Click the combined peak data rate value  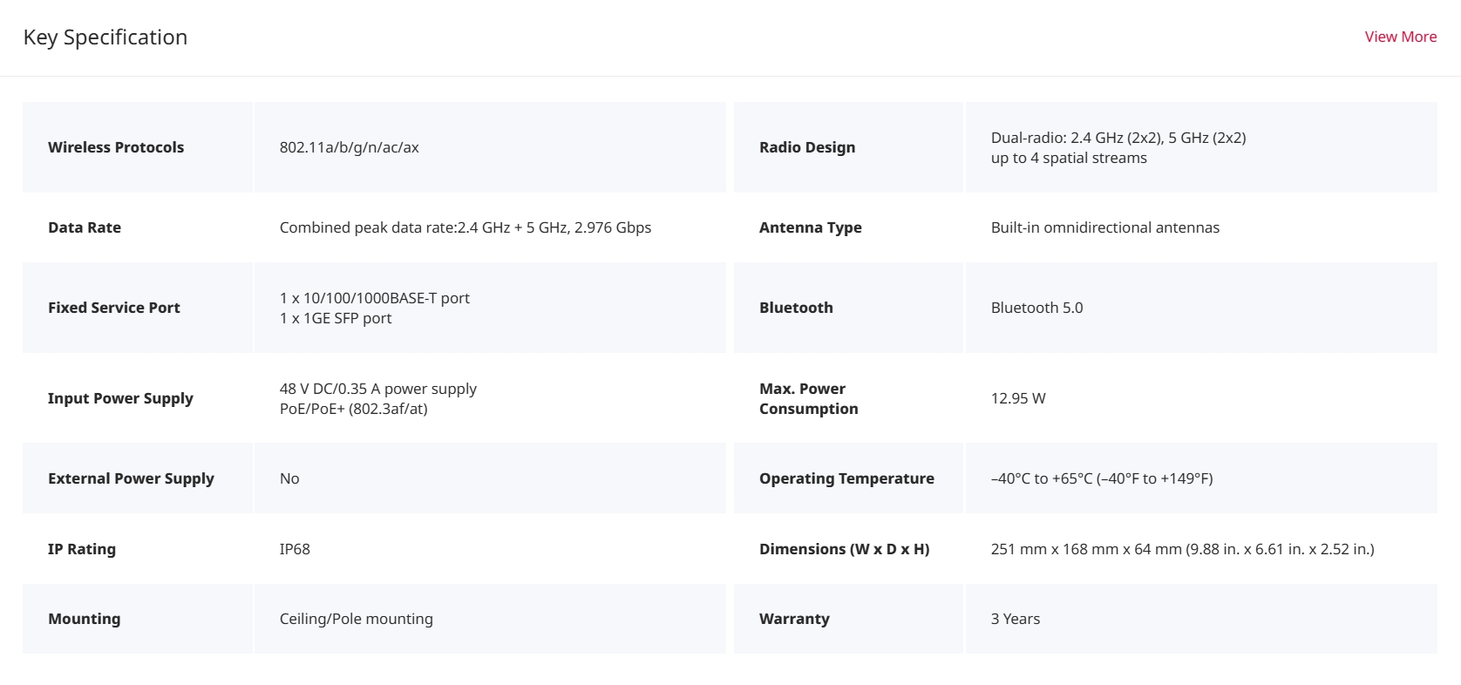[465, 227]
